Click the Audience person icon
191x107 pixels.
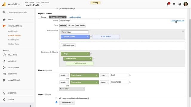[x=4, y=61]
